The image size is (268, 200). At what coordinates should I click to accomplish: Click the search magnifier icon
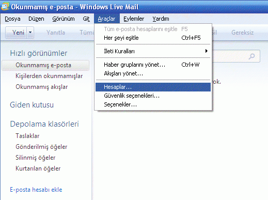251,56
